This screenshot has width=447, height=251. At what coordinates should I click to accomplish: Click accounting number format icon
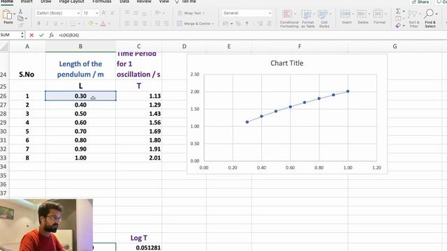226,24
